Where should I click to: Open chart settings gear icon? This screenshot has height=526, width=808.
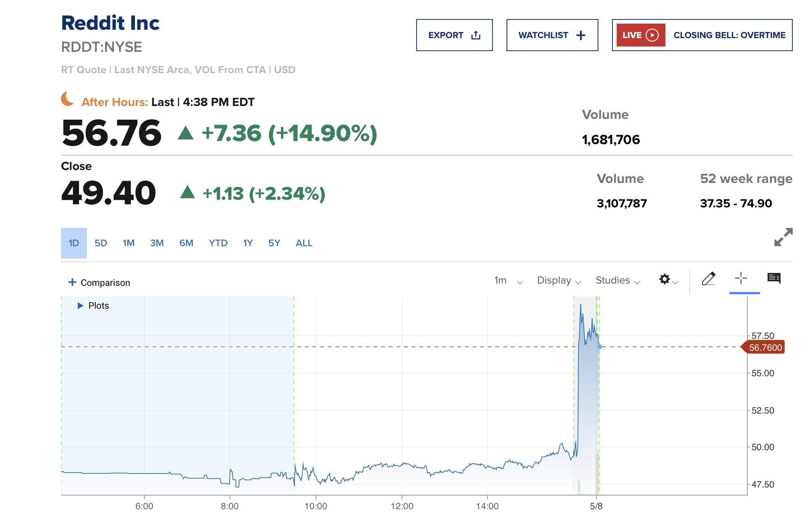(665, 279)
